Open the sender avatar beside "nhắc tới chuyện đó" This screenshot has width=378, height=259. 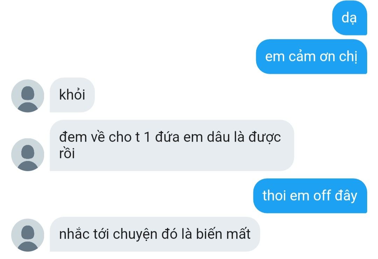tap(28, 235)
